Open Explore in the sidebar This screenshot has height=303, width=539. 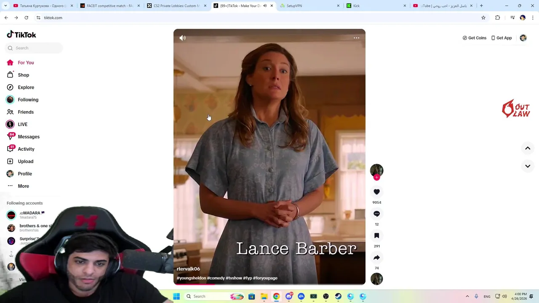(20, 87)
